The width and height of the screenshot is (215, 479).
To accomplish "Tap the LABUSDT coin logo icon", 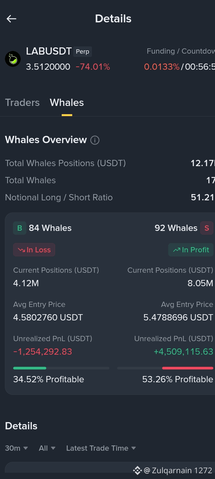I will click(13, 59).
